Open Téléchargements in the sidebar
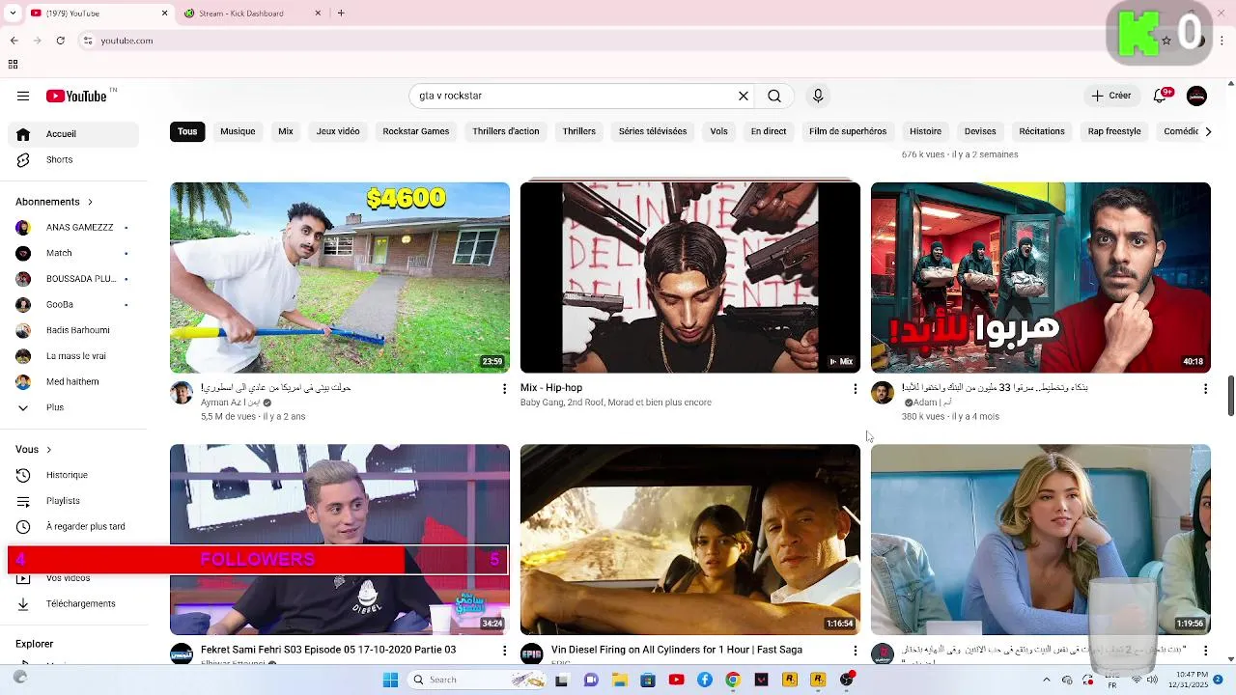1236x695 pixels. coord(73,603)
